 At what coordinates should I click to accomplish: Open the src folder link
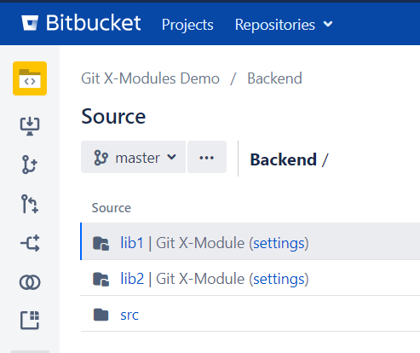coord(129,315)
